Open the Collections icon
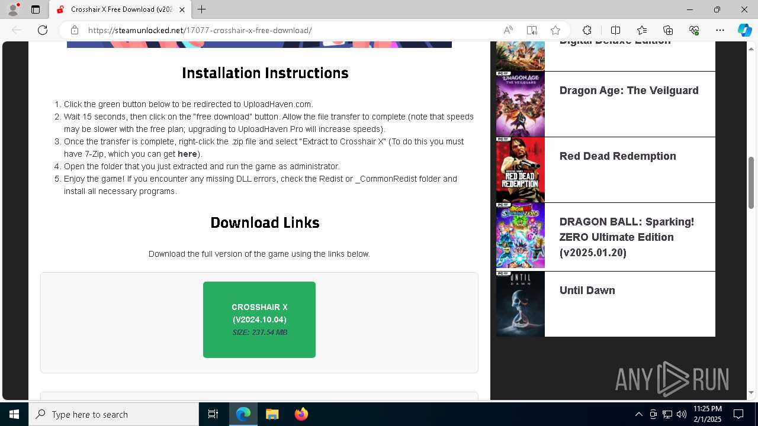758x426 pixels. [x=668, y=30]
